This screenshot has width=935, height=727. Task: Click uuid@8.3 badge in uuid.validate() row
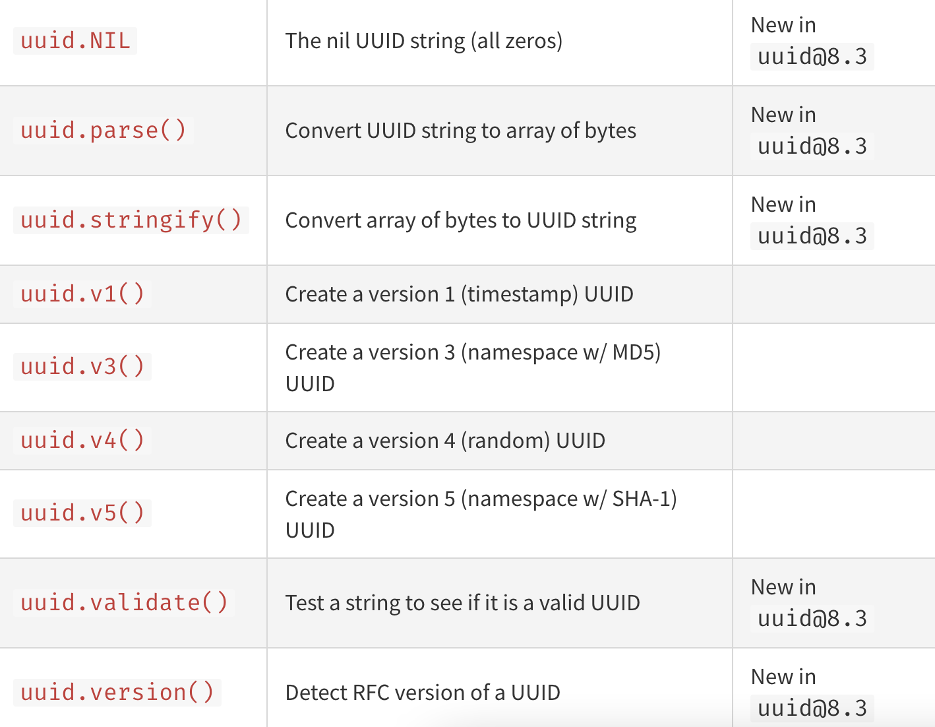coord(812,619)
